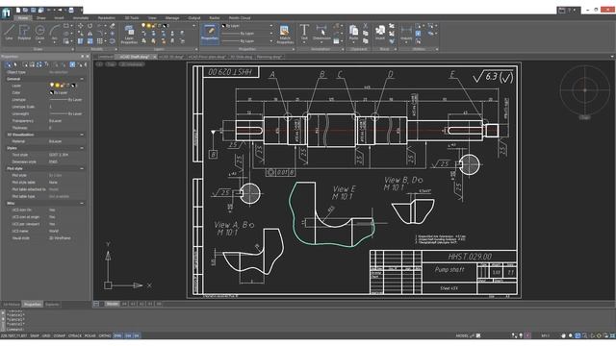Click the color swatch in ribbon Properties panel

[223, 26]
